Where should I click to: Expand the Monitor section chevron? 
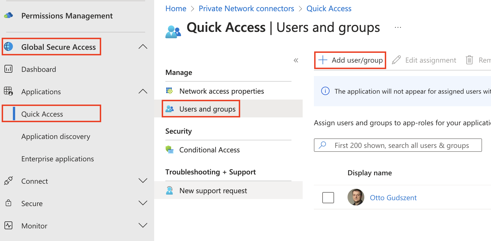(143, 225)
